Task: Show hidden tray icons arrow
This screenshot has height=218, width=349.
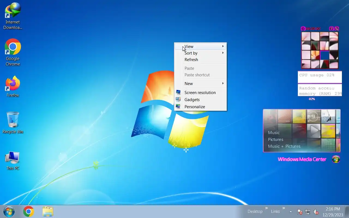Action: point(291,212)
